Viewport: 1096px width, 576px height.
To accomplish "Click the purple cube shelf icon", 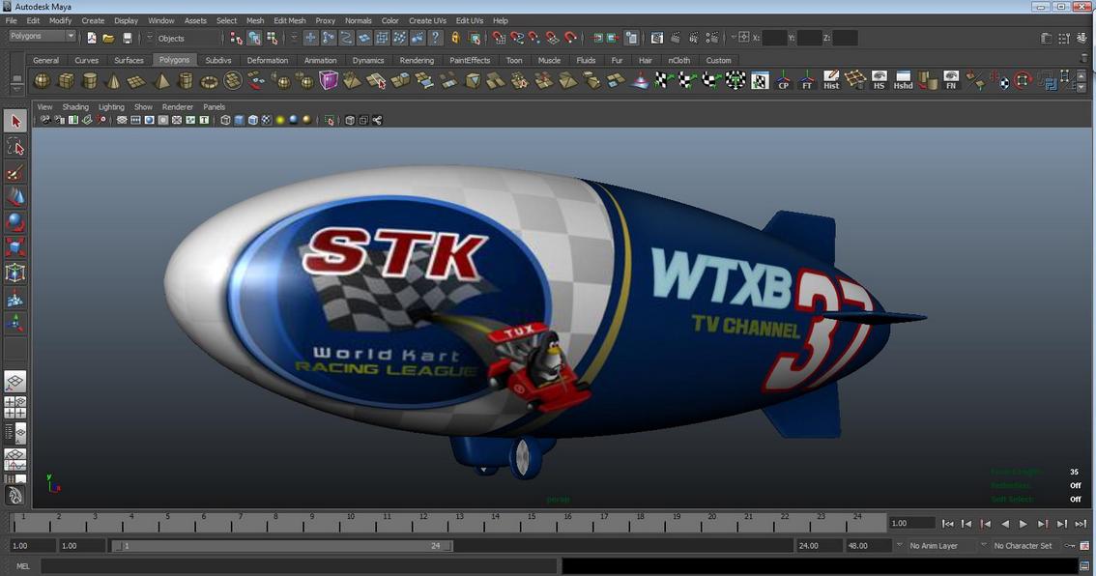I will pyautogui.click(x=329, y=81).
